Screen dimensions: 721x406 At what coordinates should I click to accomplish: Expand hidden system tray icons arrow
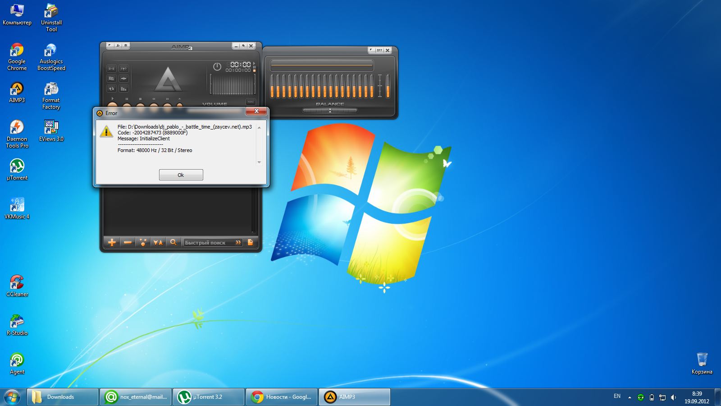[x=630, y=397]
